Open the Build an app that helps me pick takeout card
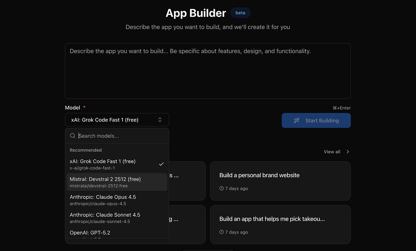 280,224
